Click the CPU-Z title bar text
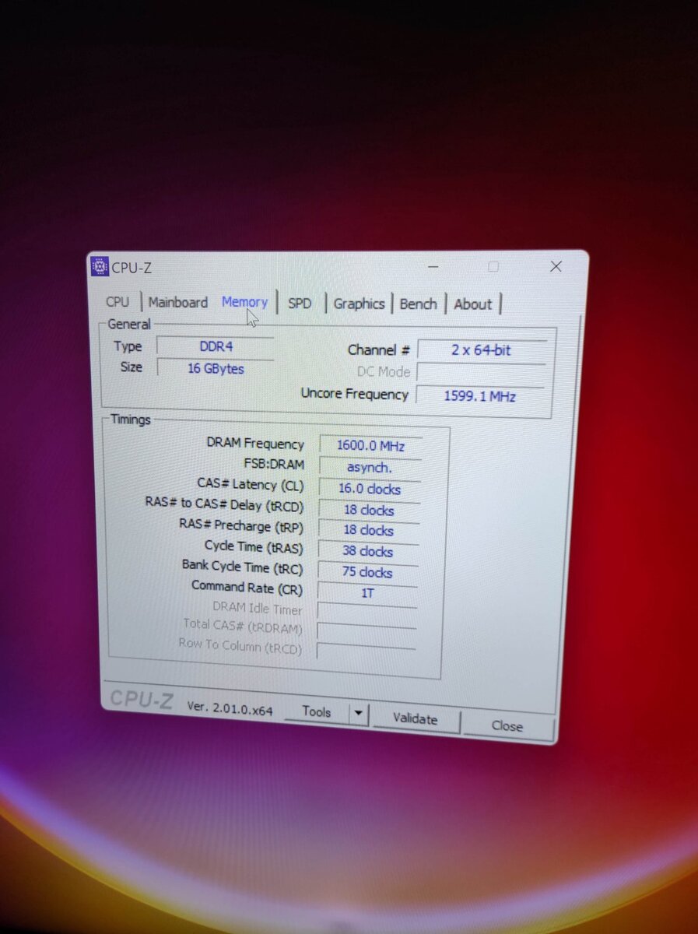The width and height of the screenshot is (698, 934). click(132, 268)
